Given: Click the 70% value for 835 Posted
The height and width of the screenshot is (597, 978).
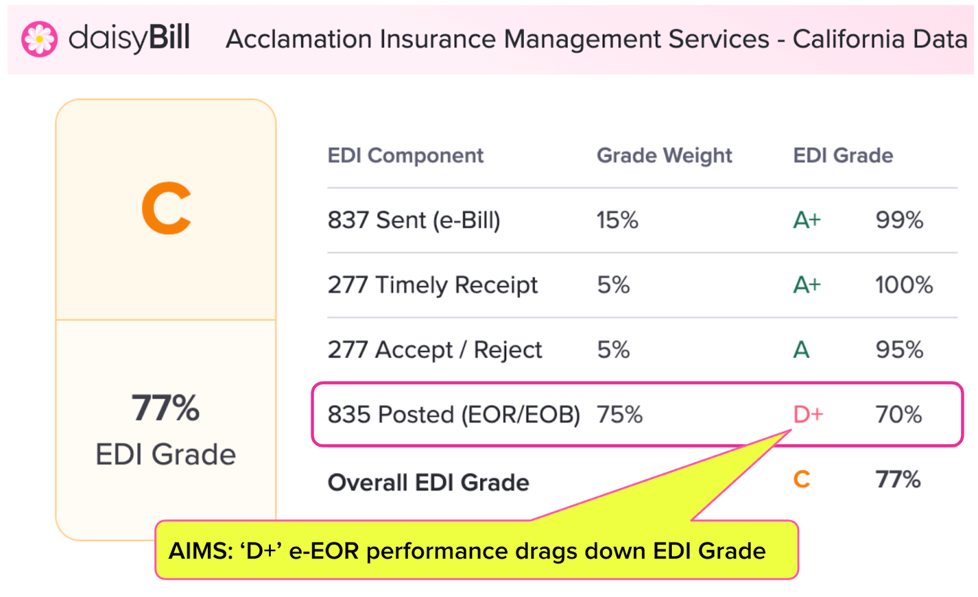Looking at the screenshot, I should (x=898, y=414).
